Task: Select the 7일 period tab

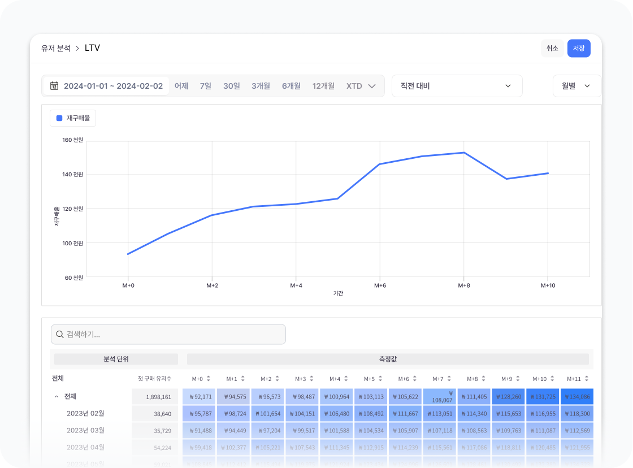Action: [206, 86]
